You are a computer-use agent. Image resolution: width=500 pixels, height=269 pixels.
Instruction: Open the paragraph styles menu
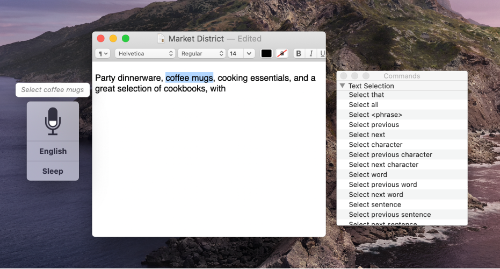[103, 53]
